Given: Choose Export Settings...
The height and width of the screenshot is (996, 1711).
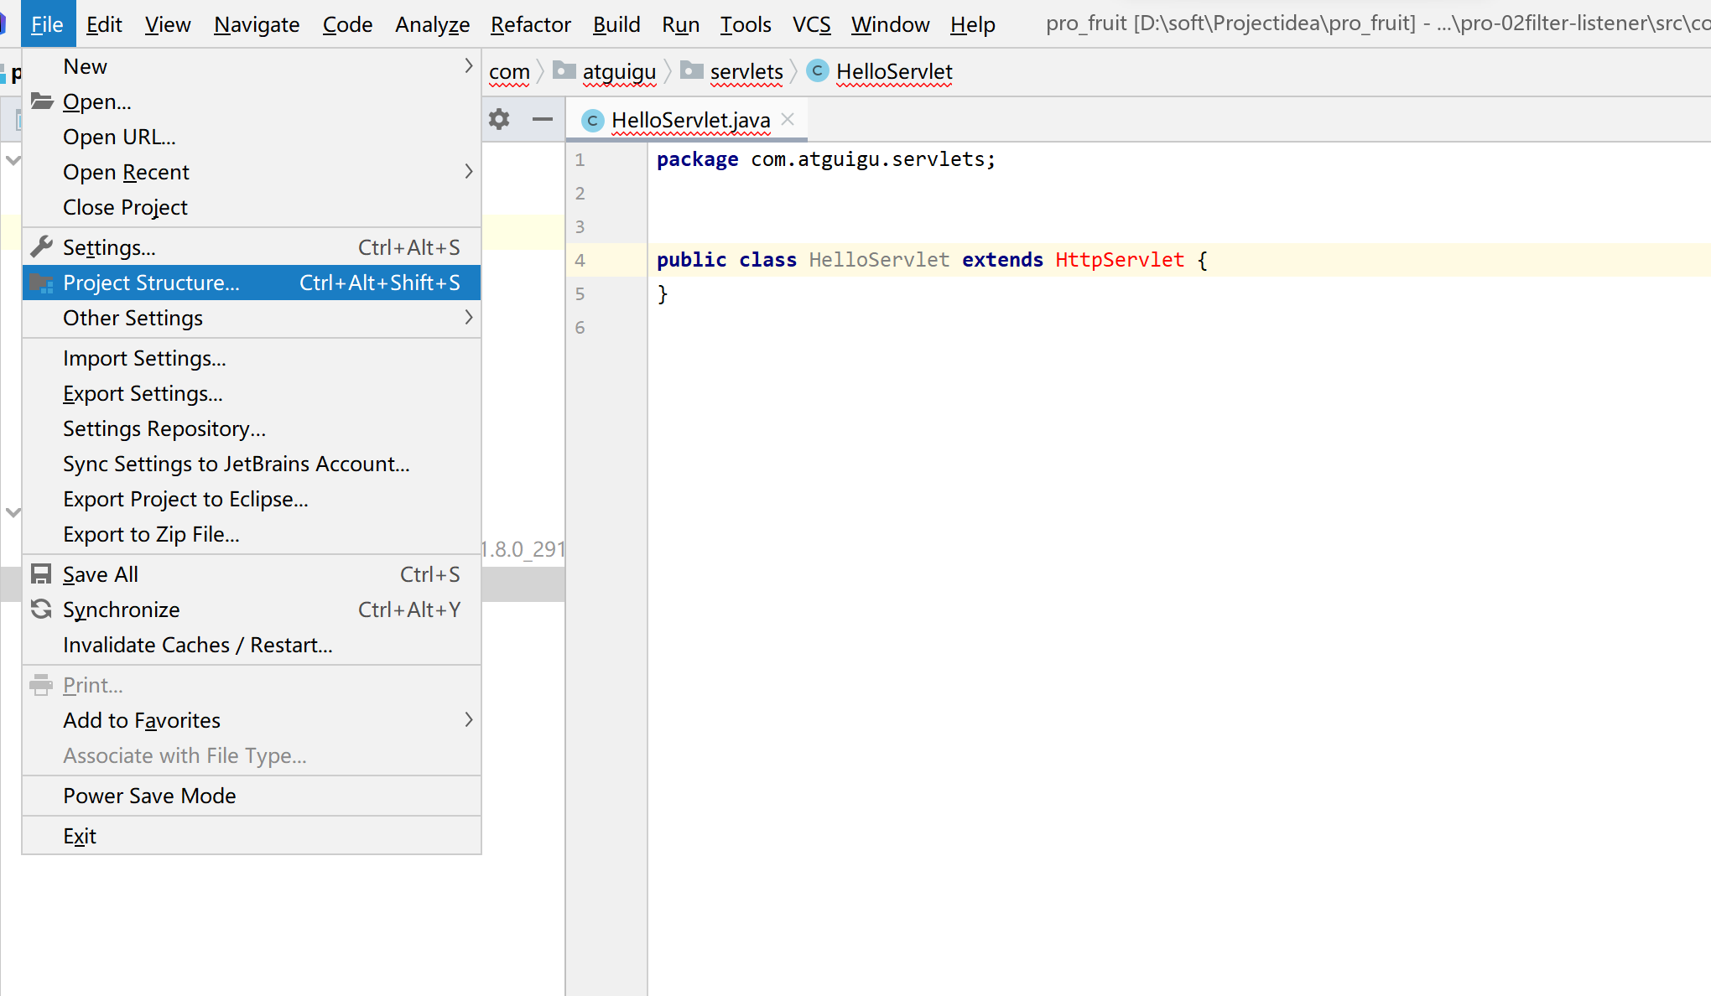Looking at the screenshot, I should [x=252, y=393].
